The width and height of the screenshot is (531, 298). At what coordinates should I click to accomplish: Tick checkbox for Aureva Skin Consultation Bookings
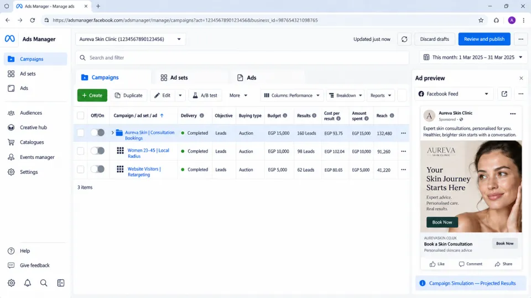tap(81, 133)
